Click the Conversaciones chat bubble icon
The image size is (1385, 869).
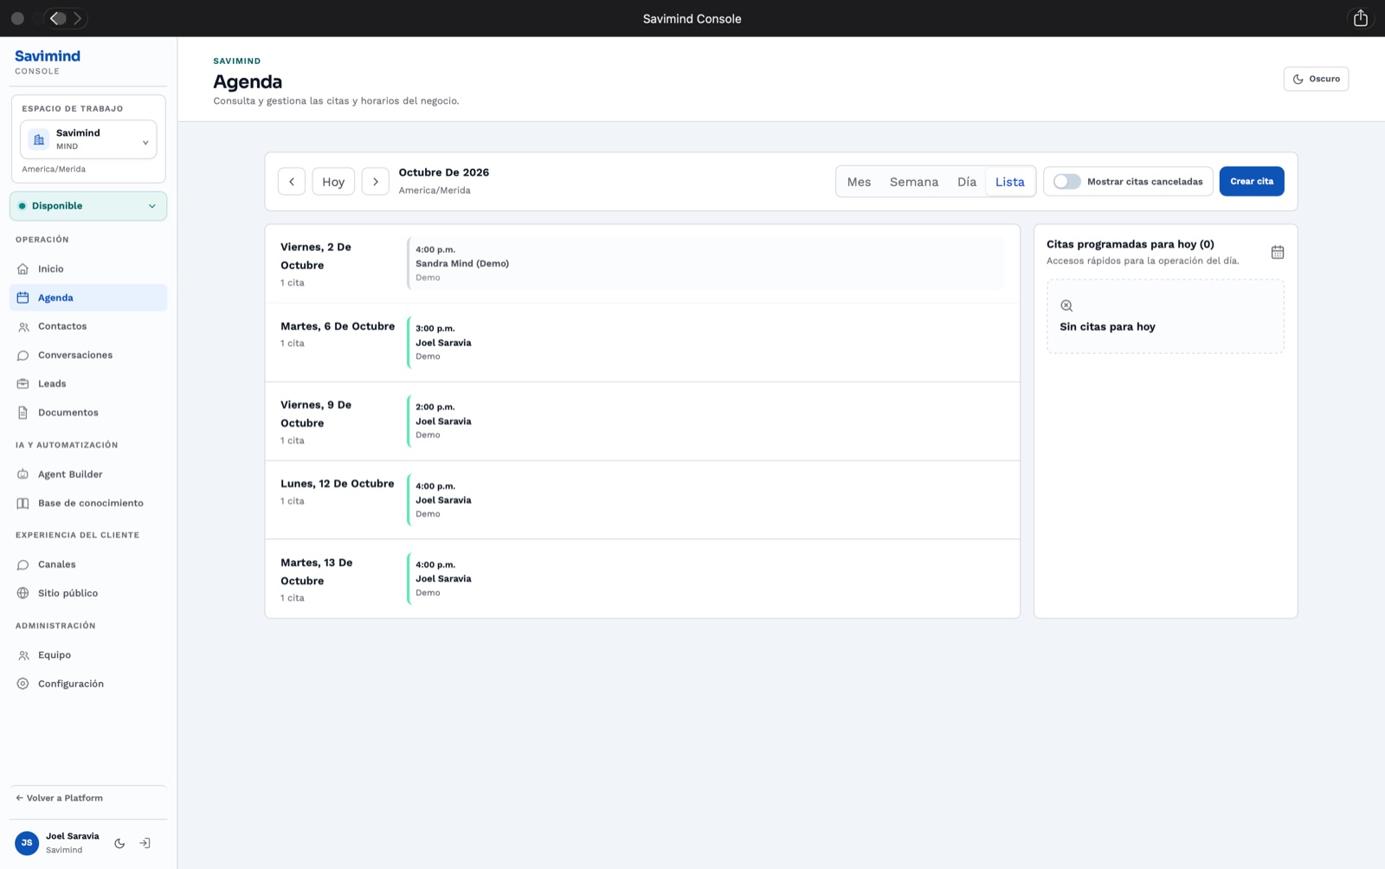click(x=23, y=356)
